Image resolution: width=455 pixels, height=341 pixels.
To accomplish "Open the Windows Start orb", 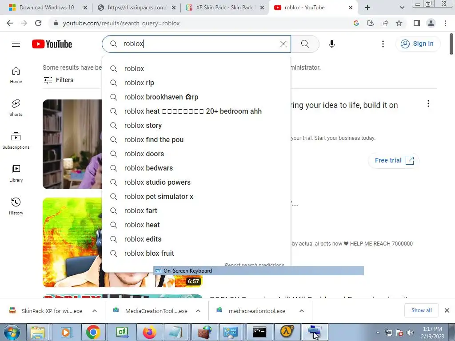I will pos(12,332).
